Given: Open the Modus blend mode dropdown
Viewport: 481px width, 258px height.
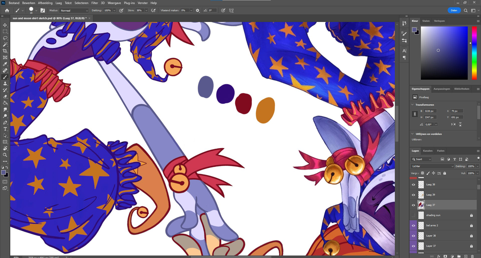Looking at the screenshot, I should [74, 10].
